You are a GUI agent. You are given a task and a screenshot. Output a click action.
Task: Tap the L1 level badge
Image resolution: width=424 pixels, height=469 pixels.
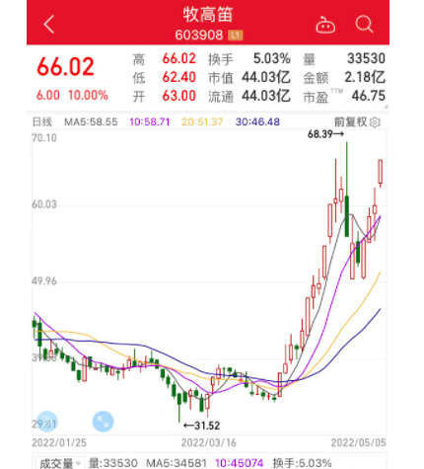point(236,35)
